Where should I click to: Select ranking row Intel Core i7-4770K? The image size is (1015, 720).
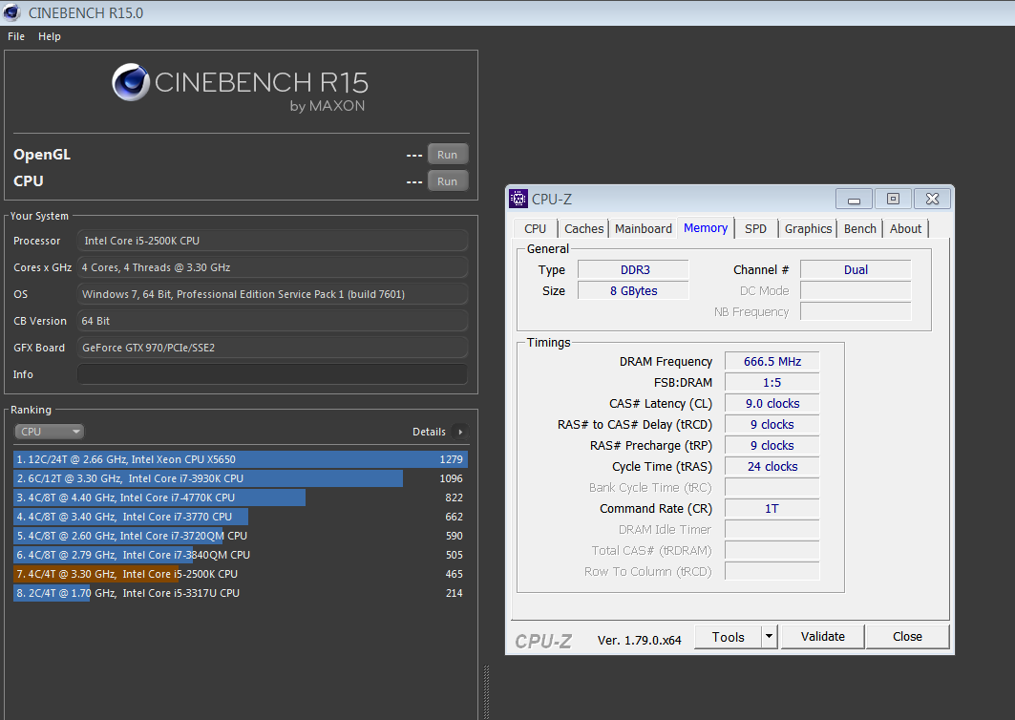pyautogui.click(x=241, y=498)
